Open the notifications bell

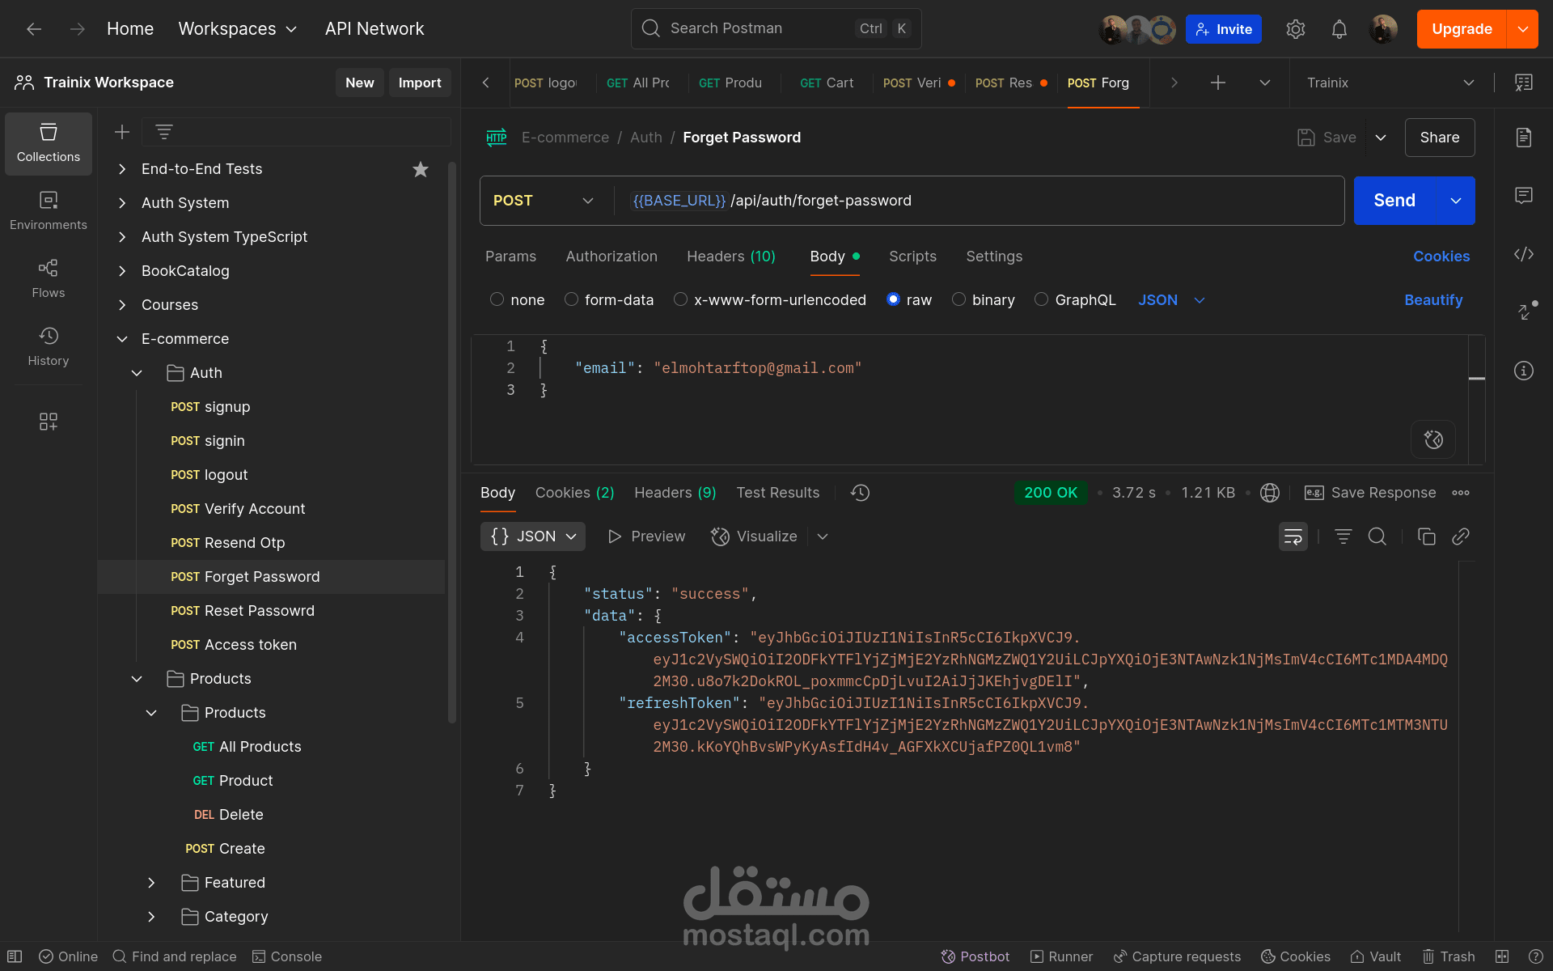[1339, 29]
